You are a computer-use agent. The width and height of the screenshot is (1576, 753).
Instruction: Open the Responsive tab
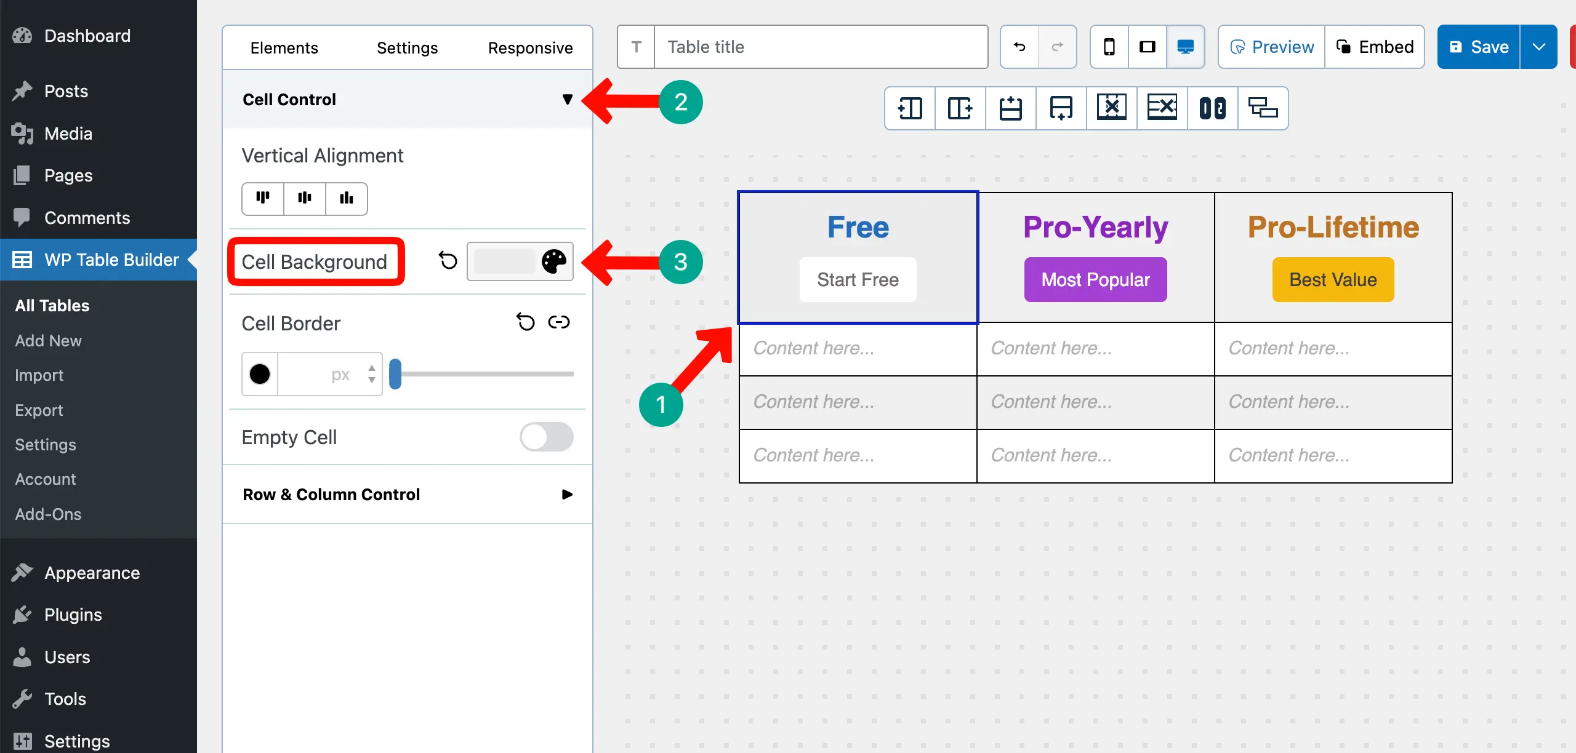[530, 48]
